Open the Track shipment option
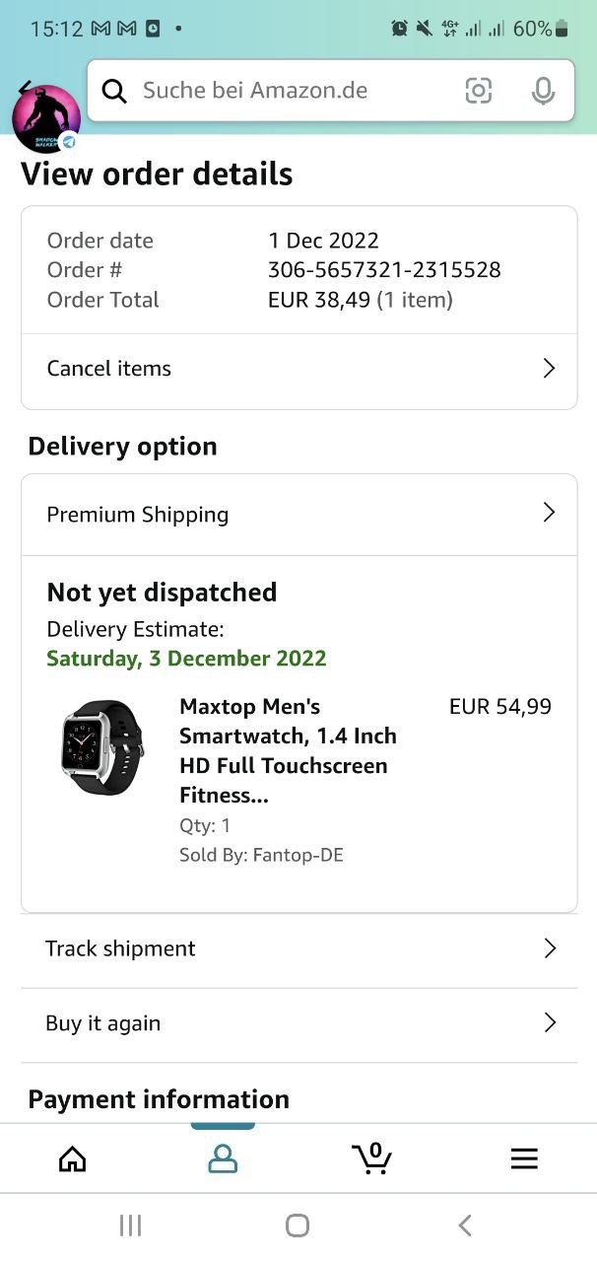 click(120, 948)
